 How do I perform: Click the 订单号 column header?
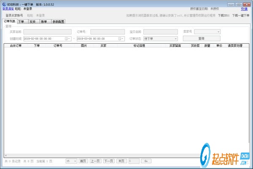58,46
